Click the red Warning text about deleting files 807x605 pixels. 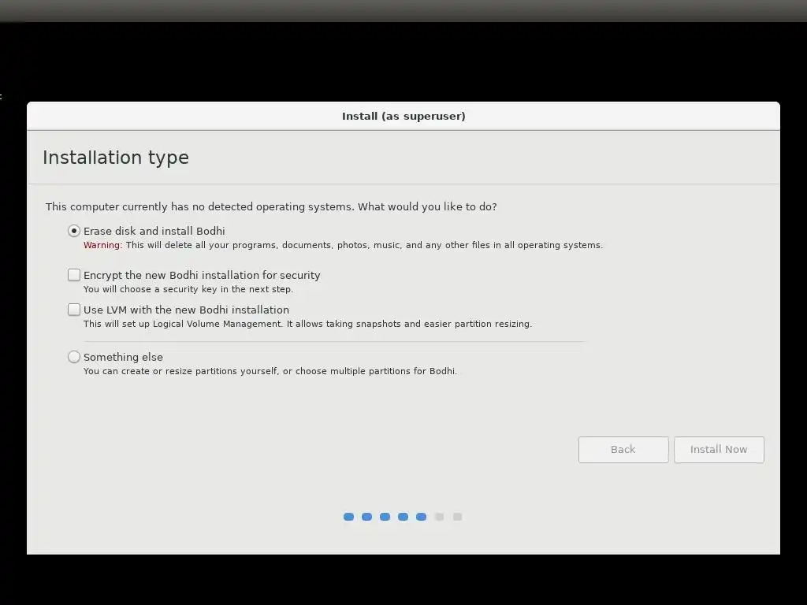tap(343, 246)
